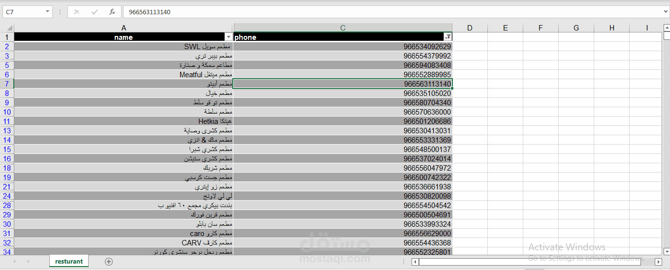Select cell containing 966536661938
The image size is (670, 270).
[343, 187]
